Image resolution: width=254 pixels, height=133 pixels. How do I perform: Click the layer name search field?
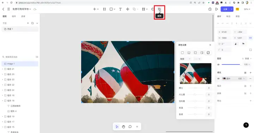pos(18,57)
